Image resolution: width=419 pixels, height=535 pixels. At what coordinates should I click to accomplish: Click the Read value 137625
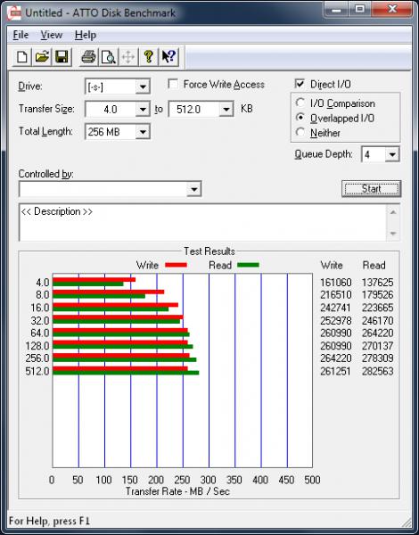(378, 283)
